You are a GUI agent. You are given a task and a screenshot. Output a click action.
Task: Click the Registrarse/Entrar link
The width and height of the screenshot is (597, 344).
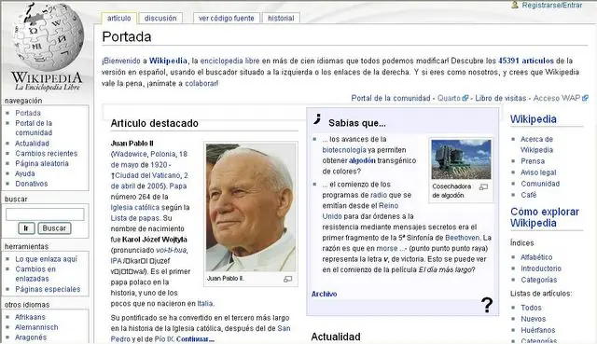click(x=551, y=6)
